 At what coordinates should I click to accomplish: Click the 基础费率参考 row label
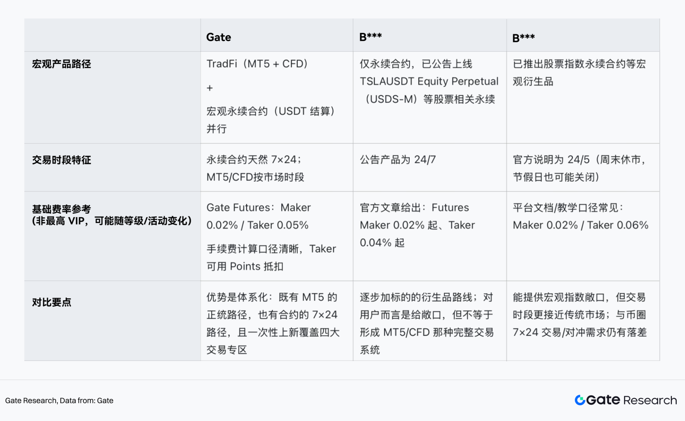(62, 209)
